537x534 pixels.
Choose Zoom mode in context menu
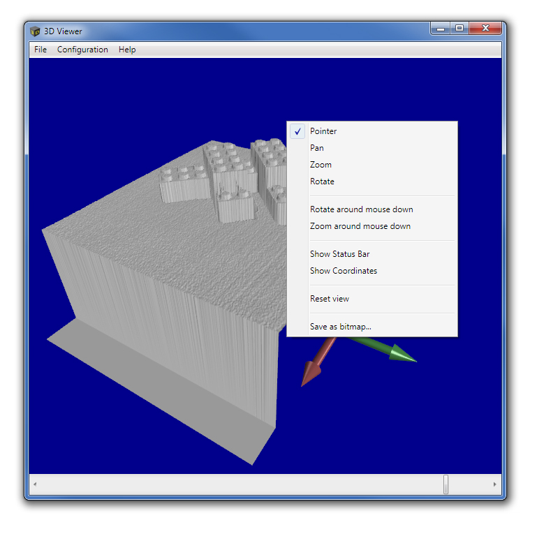coord(321,165)
